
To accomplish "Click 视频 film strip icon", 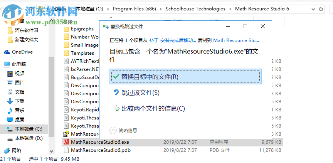I will (x=10, y=74).
